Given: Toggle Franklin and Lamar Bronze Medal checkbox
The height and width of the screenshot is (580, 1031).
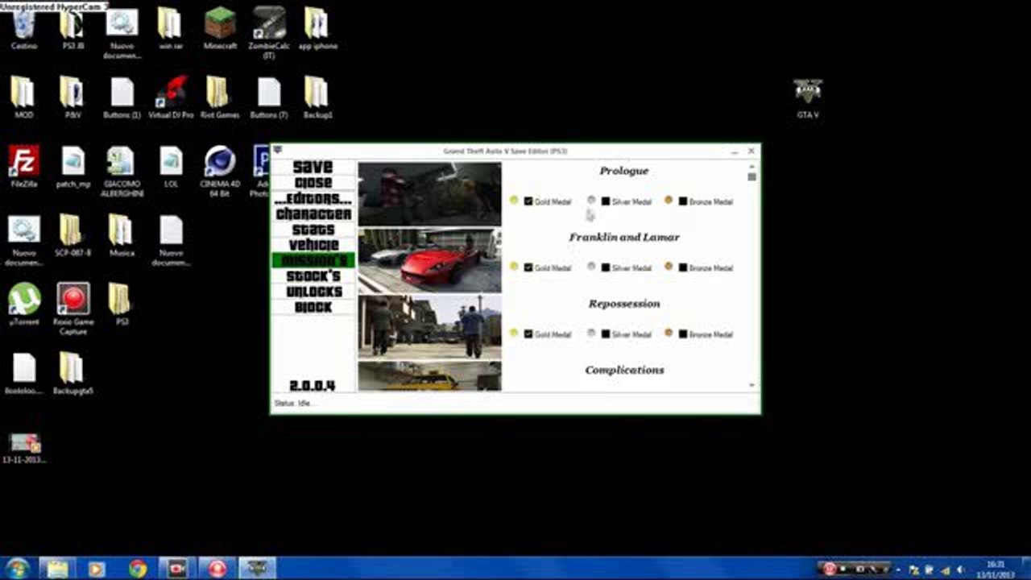Looking at the screenshot, I should coord(683,267).
